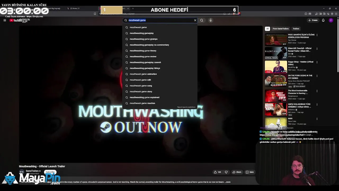Open the account avatar menu
The width and height of the screenshot is (339, 191).
(x=331, y=20)
